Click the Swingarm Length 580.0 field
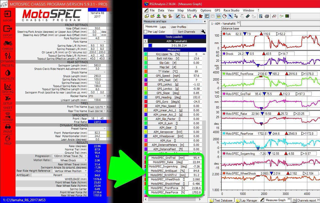The height and width of the screenshot is (203, 320). point(97,66)
